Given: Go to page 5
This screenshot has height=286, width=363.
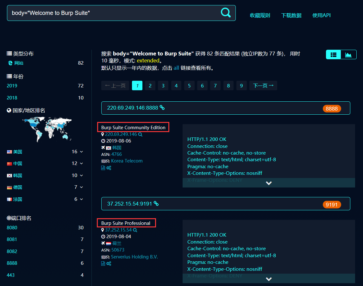Looking at the screenshot, I should click(x=189, y=86).
